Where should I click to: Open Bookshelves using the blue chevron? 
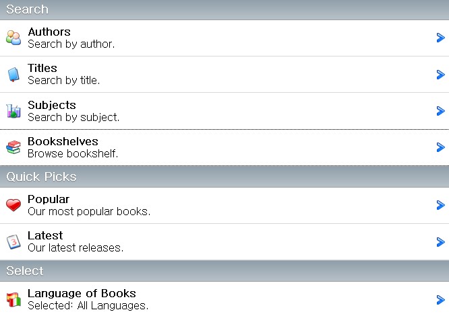point(440,147)
